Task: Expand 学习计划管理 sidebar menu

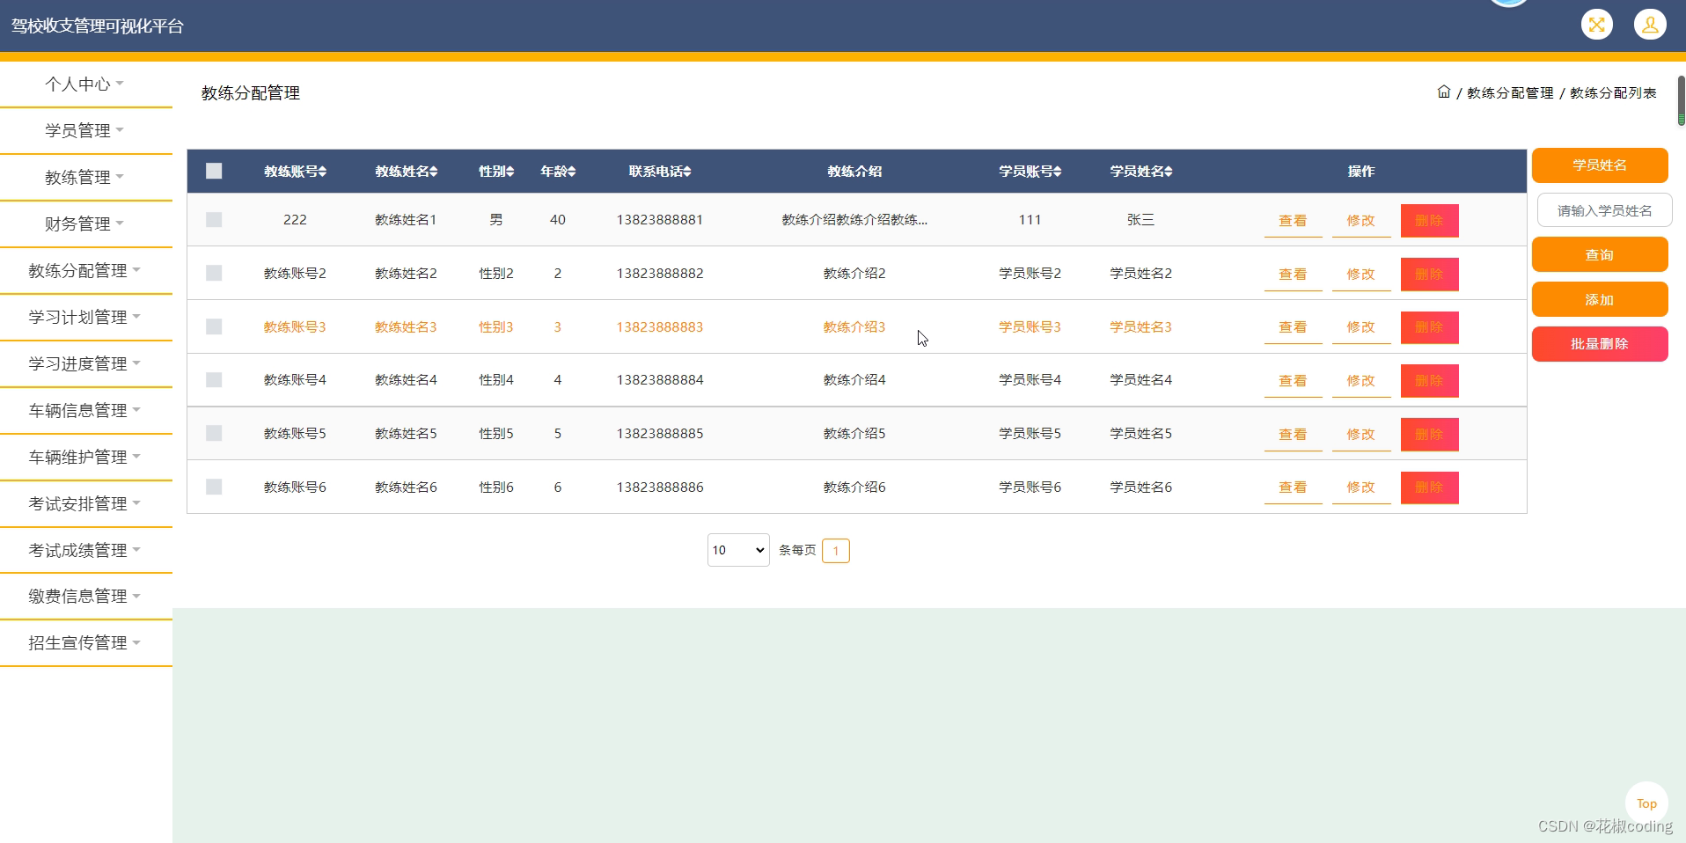Action: pyautogui.click(x=85, y=318)
